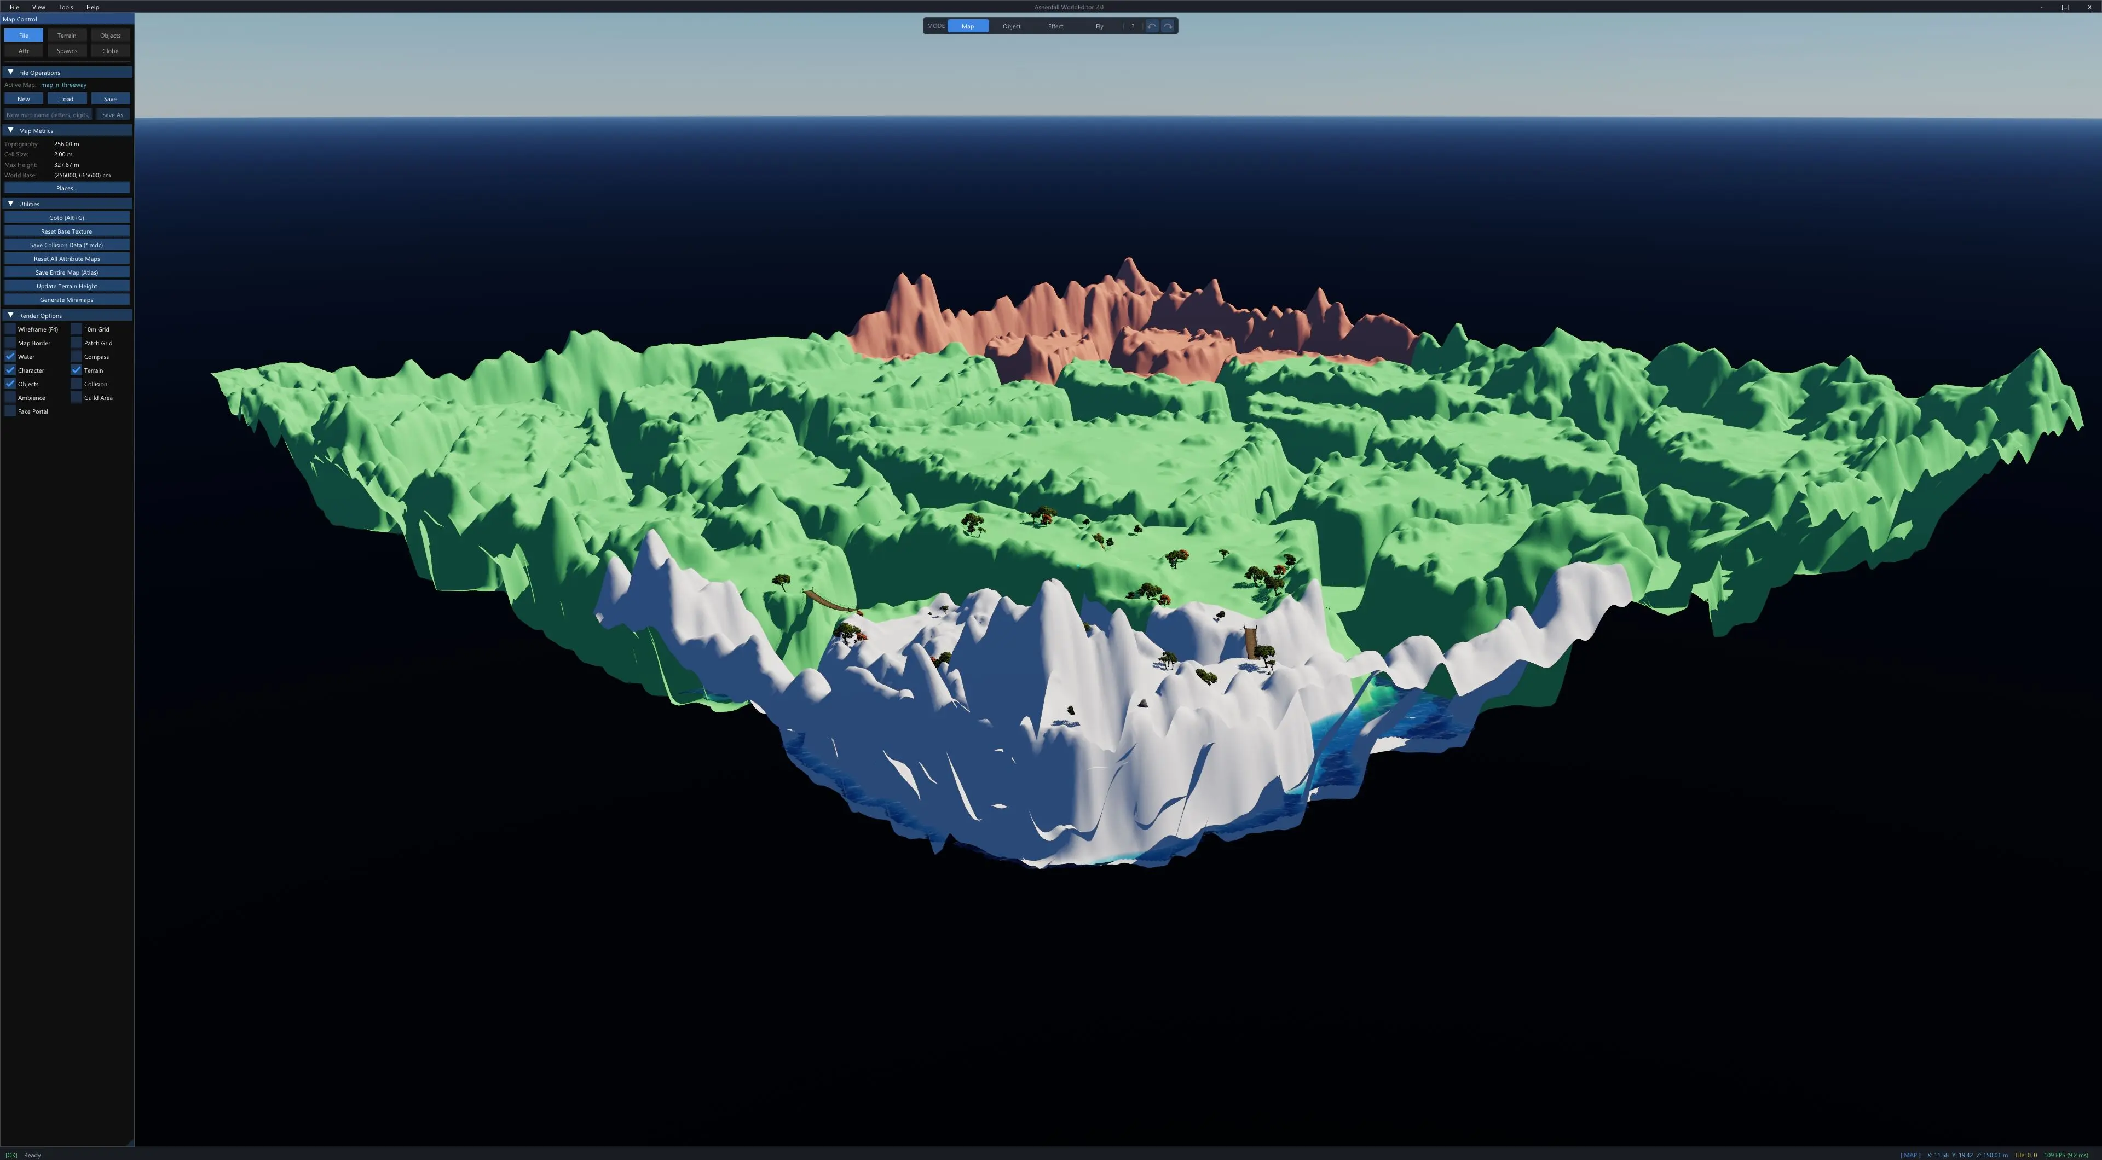Click Goto (Alt+G) utility button
Viewport: 2102px width, 1160px height.
coord(67,218)
